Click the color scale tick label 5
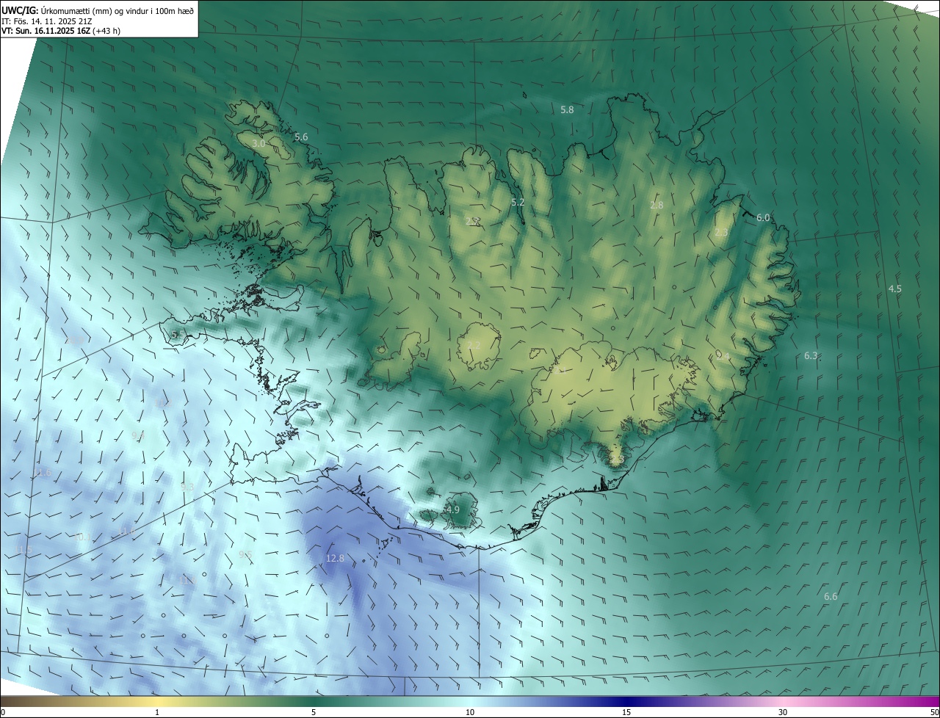This screenshot has height=718, width=940. pos(314,712)
